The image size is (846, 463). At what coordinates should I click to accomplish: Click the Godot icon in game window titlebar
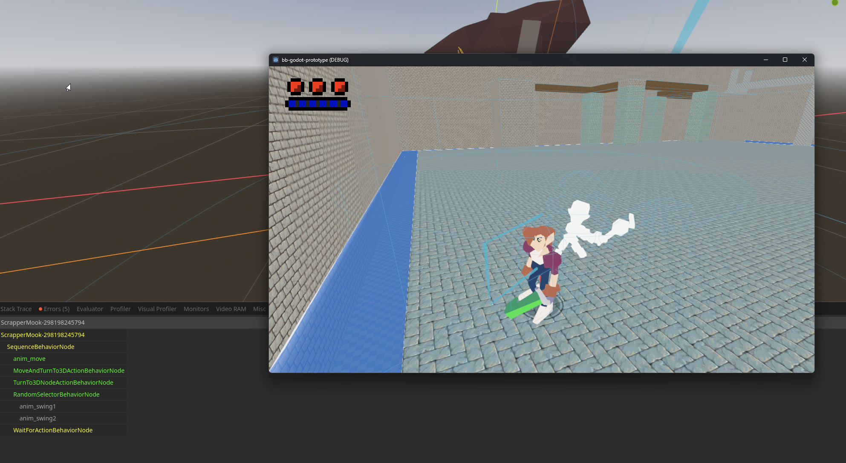[276, 60]
